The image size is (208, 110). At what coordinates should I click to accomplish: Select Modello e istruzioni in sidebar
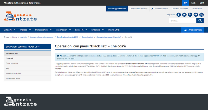pyautogui.click(x=28, y=73)
